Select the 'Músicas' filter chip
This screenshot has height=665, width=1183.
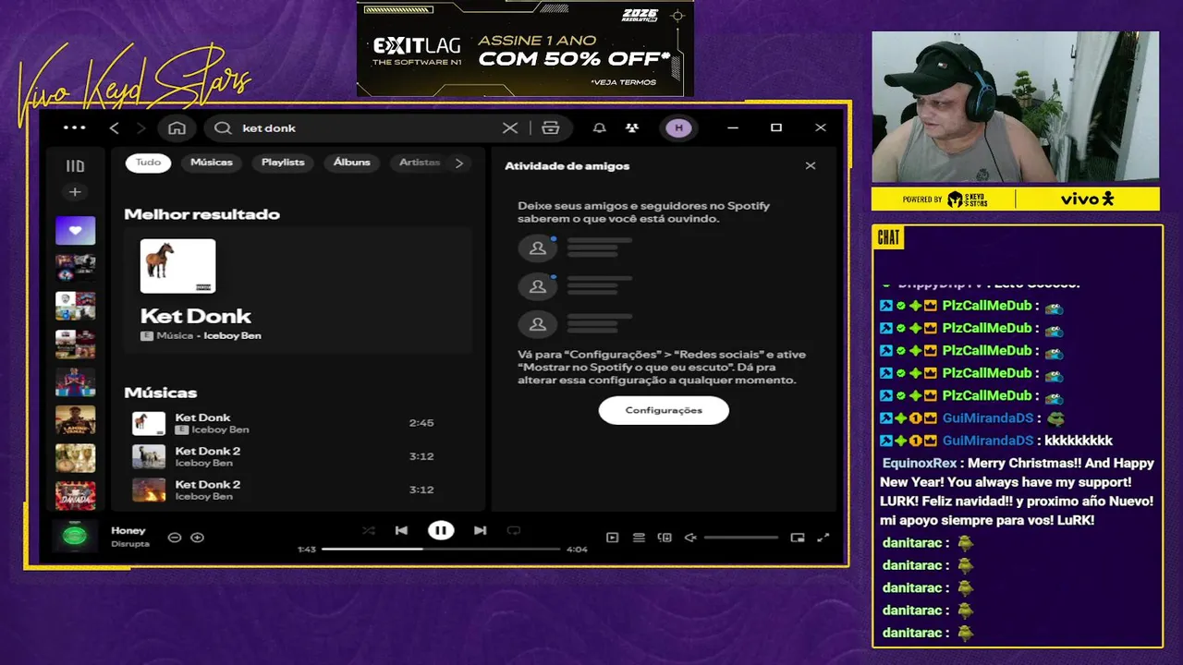(x=212, y=163)
